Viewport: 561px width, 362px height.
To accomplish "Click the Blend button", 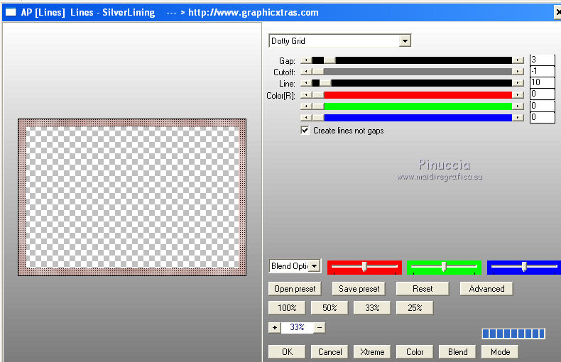I will click(x=457, y=352).
